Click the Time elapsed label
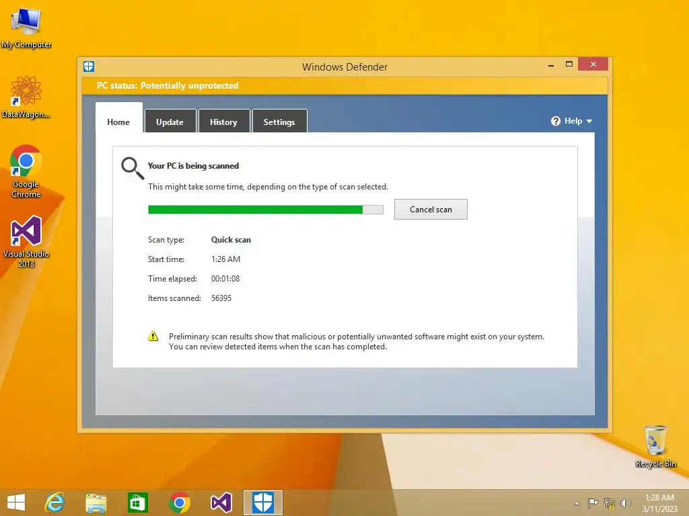The width and height of the screenshot is (689, 516). tap(172, 279)
